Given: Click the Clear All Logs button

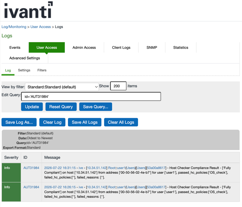Looking at the screenshot, I should [x=121, y=122].
